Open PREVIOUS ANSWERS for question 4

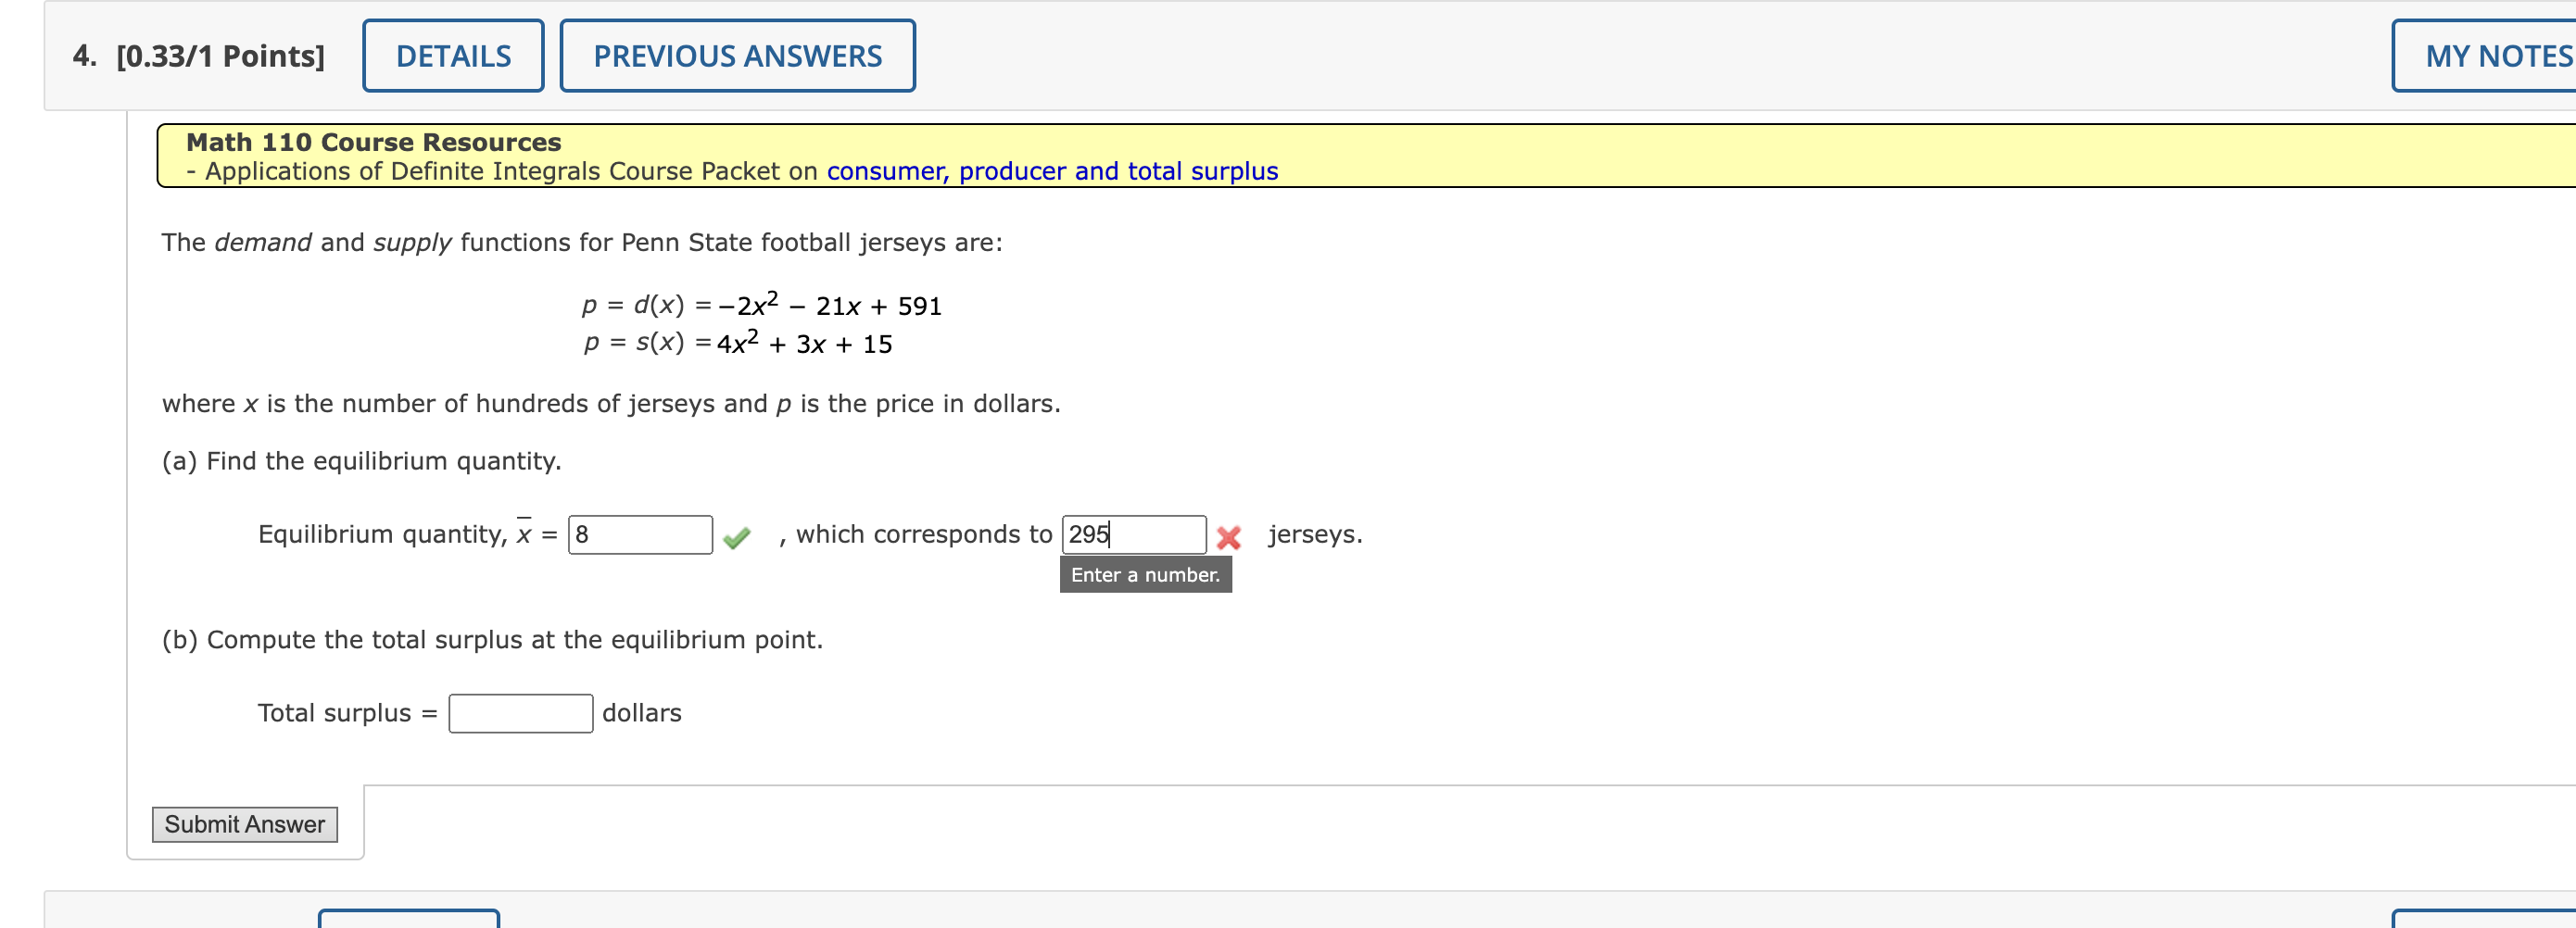point(737,56)
